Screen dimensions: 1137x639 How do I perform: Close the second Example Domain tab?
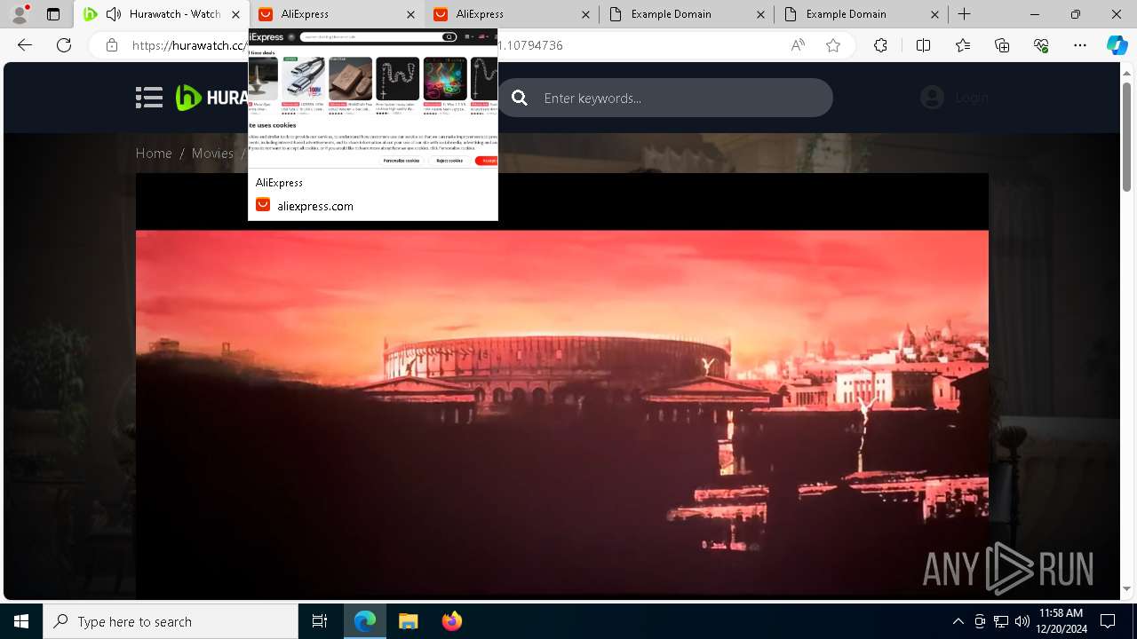pyautogui.click(x=935, y=14)
